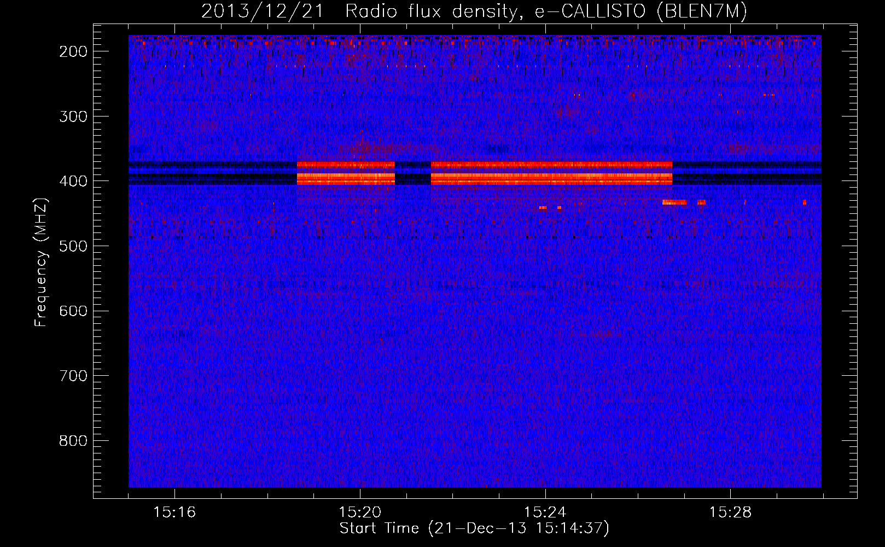
Task: Select the 700 frequency tick label
Action: tap(73, 376)
